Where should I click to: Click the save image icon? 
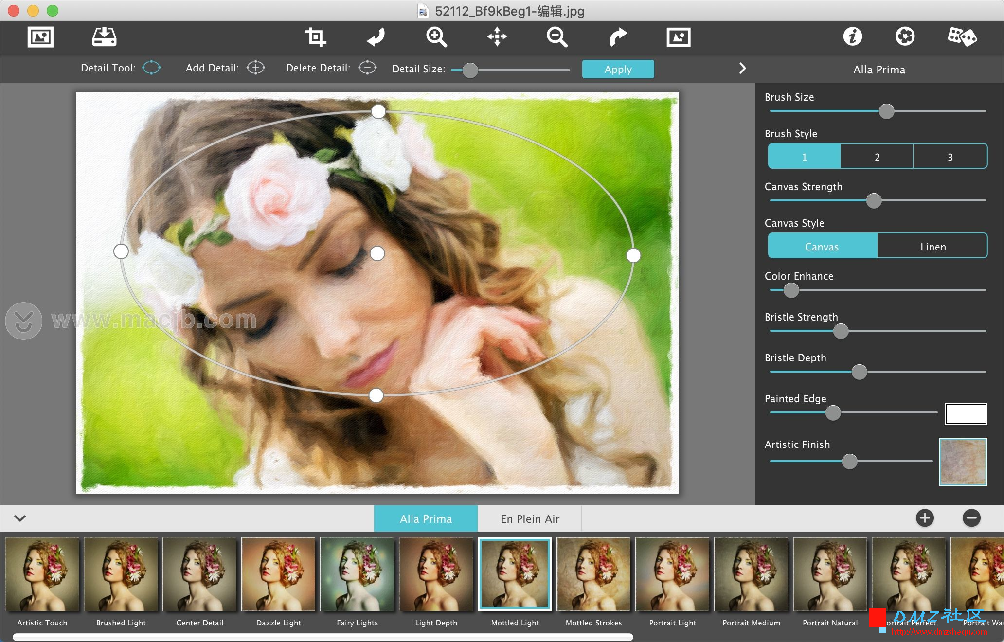click(x=104, y=37)
